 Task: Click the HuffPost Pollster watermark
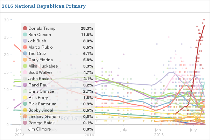54,119
